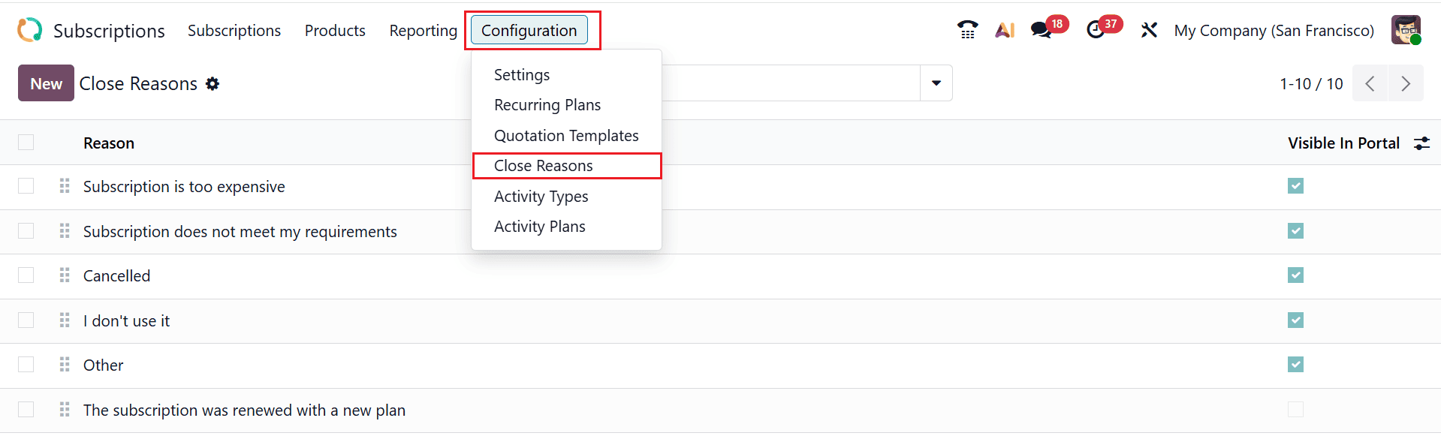
Task: Click the column options sliders icon
Action: pyautogui.click(x=1421, y=143)
